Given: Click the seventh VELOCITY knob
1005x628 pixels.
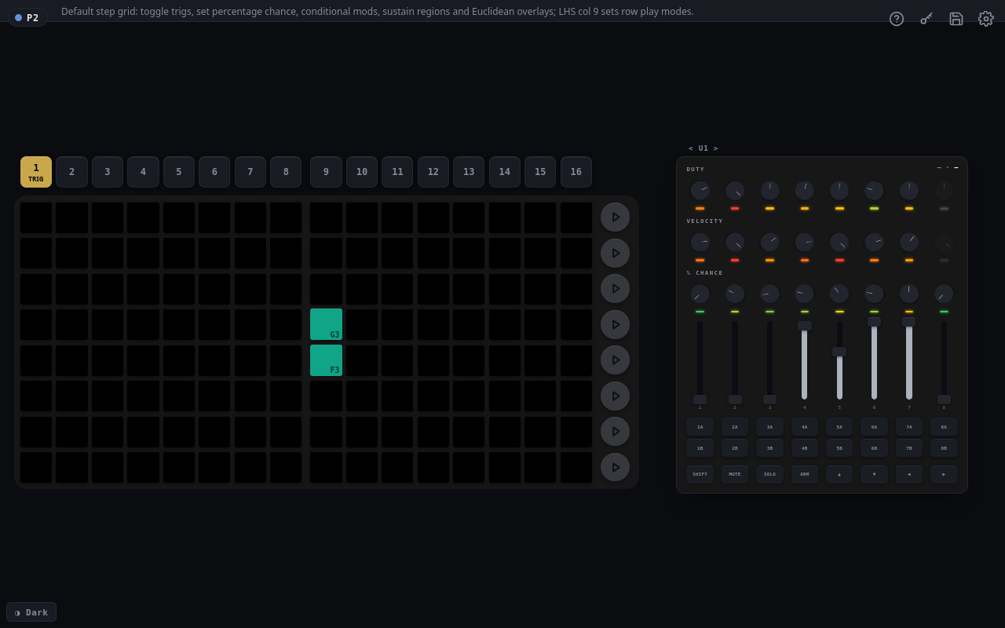Looking at the screenshot, I should (x=909, y=242).
